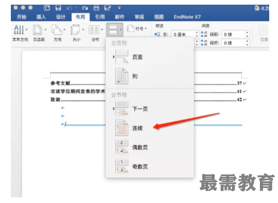Click the Redo icon in title bar

click(85, 8)
